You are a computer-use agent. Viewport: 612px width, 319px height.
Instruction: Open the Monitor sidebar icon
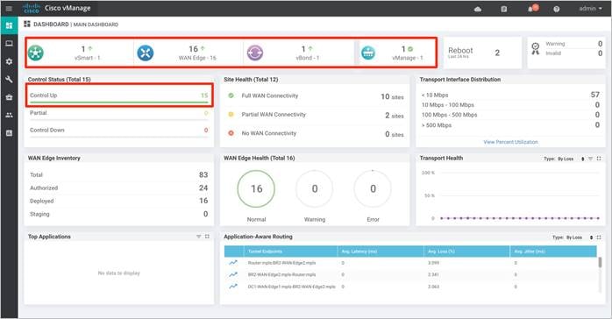pyautogui.click(x=9, y=44)
